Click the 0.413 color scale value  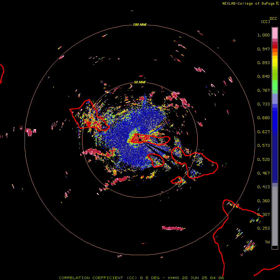pos(264,187)
